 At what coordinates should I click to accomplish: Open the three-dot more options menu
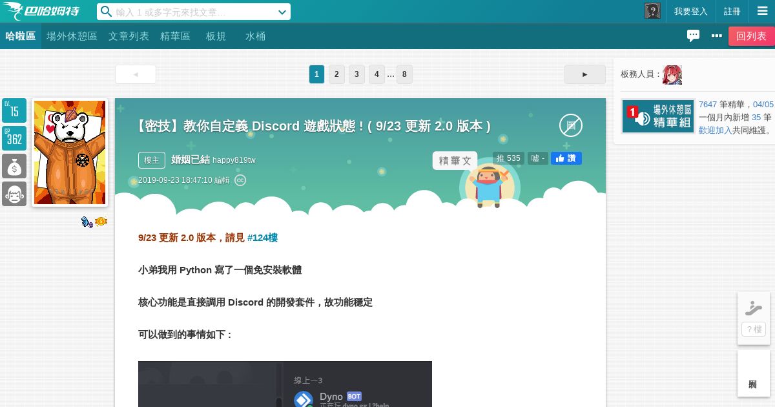[x=717, y=36]
